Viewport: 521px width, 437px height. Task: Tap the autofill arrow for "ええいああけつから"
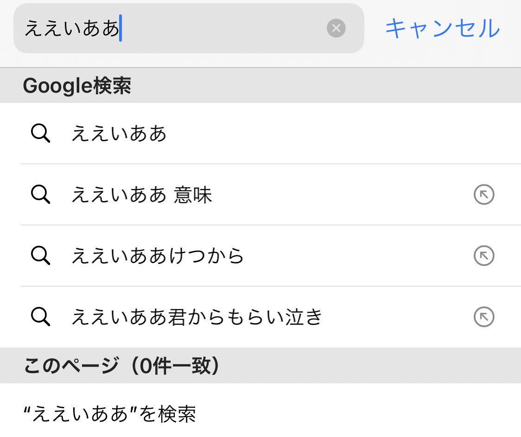(483, 256)
